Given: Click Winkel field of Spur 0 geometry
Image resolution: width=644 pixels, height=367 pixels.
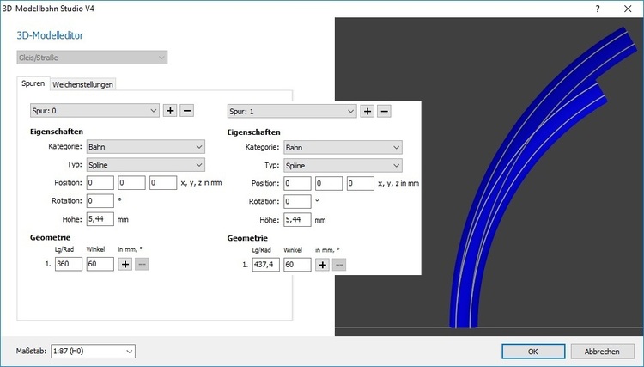Looking at the screenshot, I should click(100, 264).
